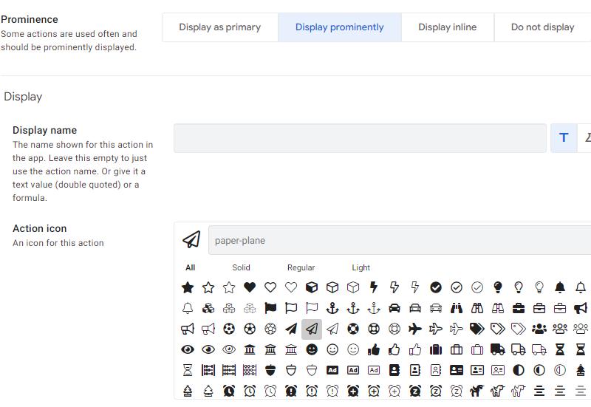Pick the solid filled briefcase icon
Image resolution: width=591 pixels, height=407 pixels.
click(519, 308)
